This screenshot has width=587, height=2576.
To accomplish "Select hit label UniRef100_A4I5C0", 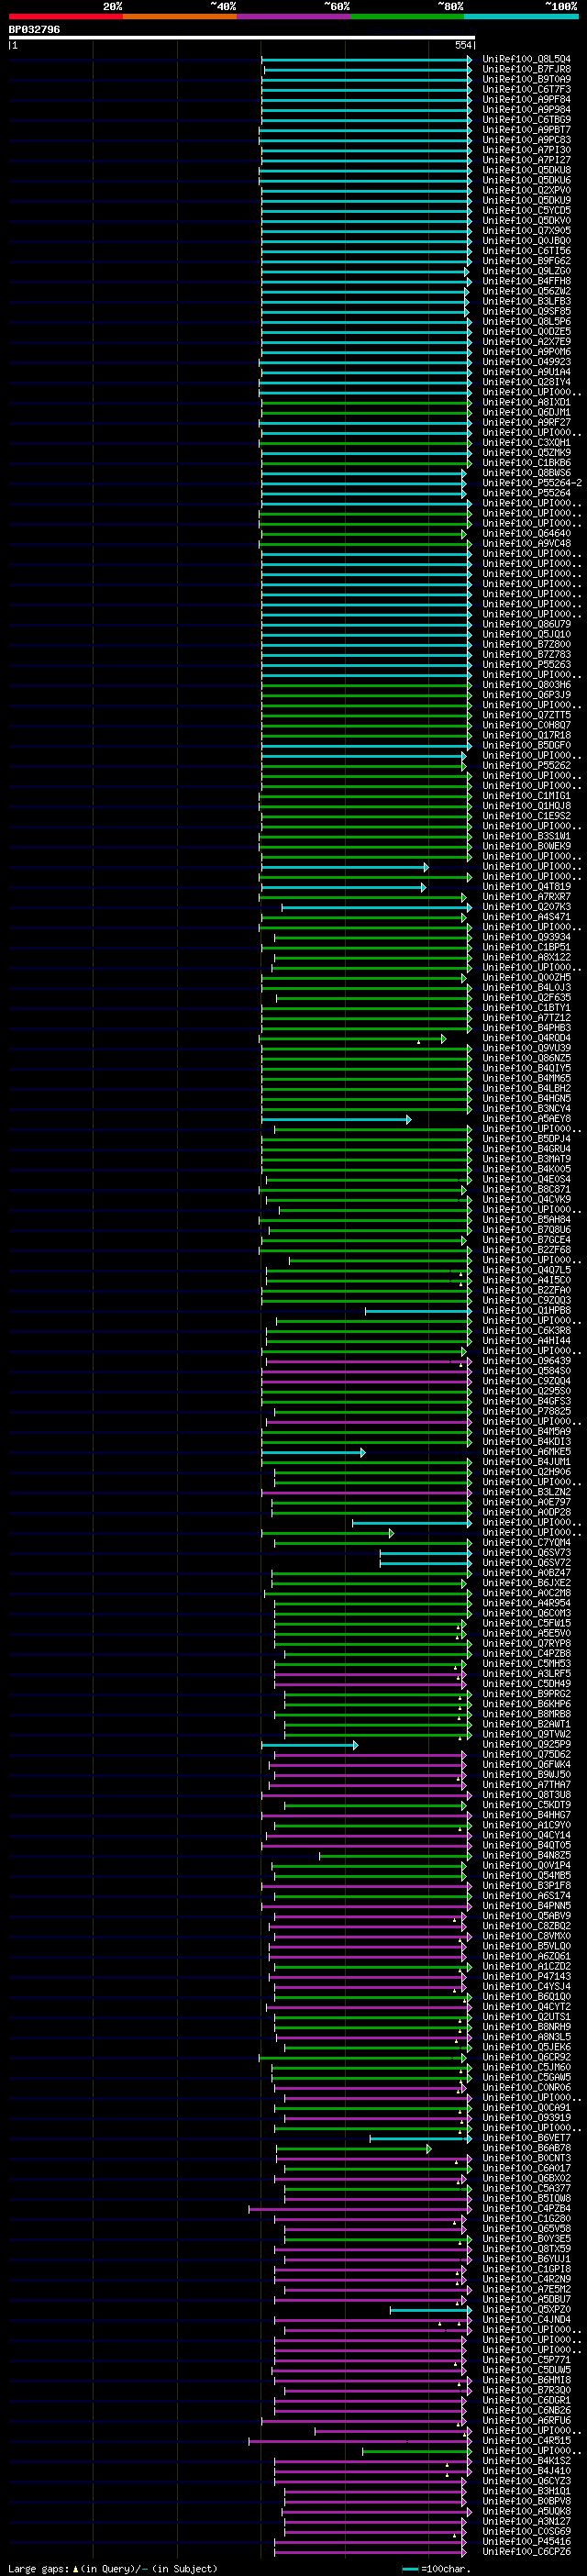I will (x=527, y=1280).
